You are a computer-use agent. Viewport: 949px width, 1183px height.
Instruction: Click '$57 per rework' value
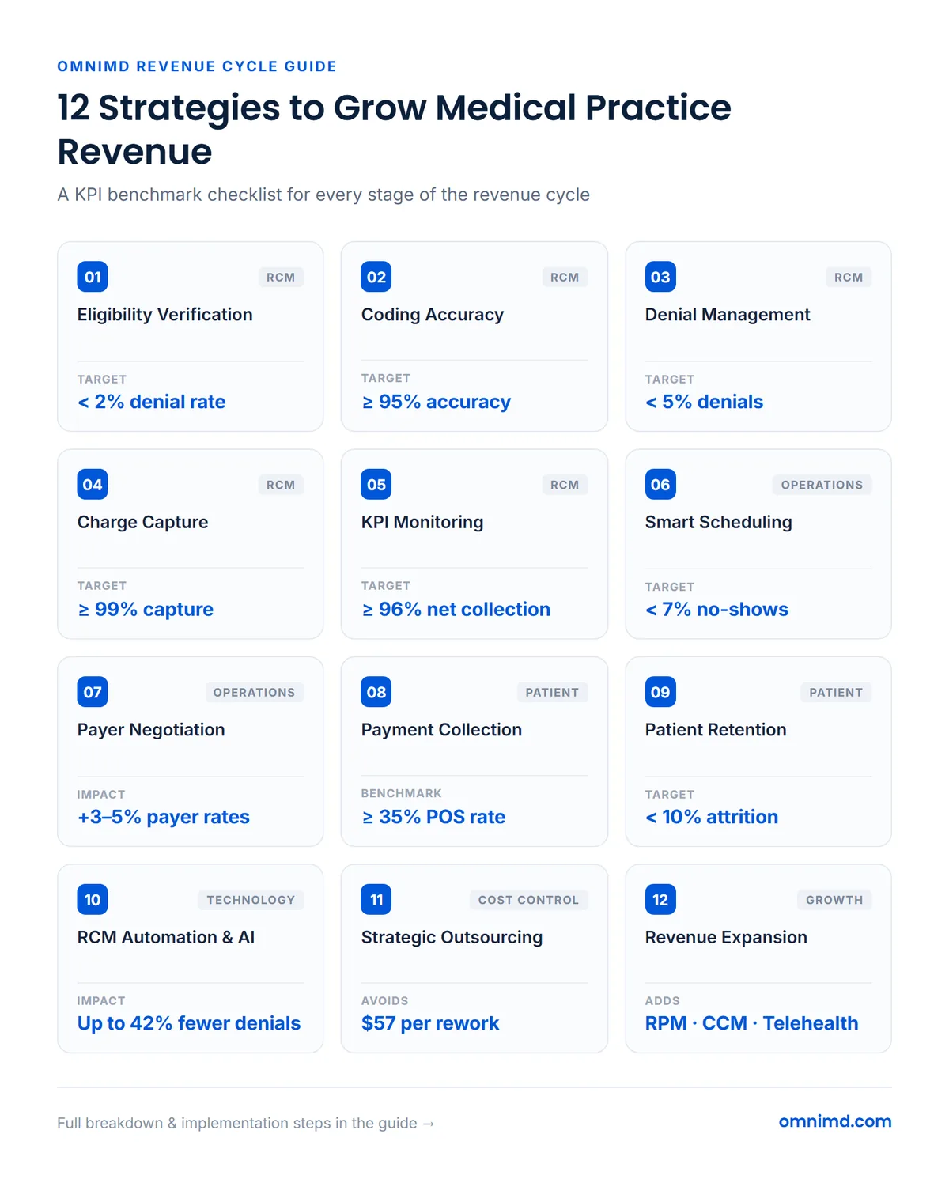pyautogui.click(x=430, y=1023)
